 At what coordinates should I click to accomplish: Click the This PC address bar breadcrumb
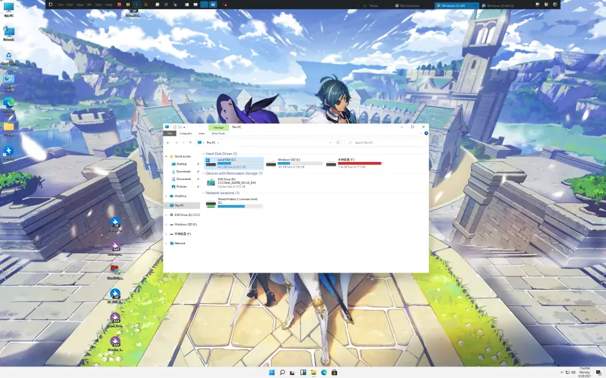point(211,143)
